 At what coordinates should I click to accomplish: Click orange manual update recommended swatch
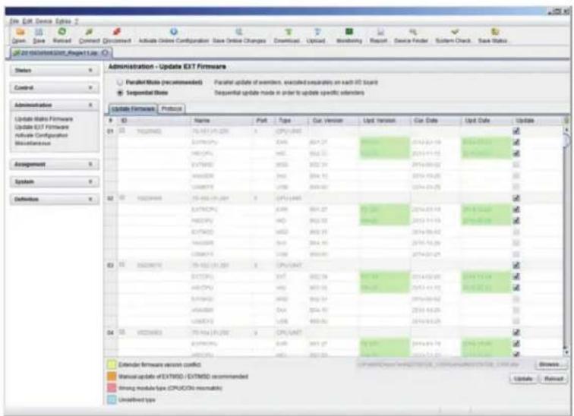[x=112, y=377]
